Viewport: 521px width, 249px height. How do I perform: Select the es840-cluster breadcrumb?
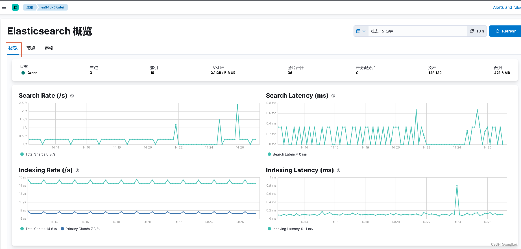coord(53,7)
